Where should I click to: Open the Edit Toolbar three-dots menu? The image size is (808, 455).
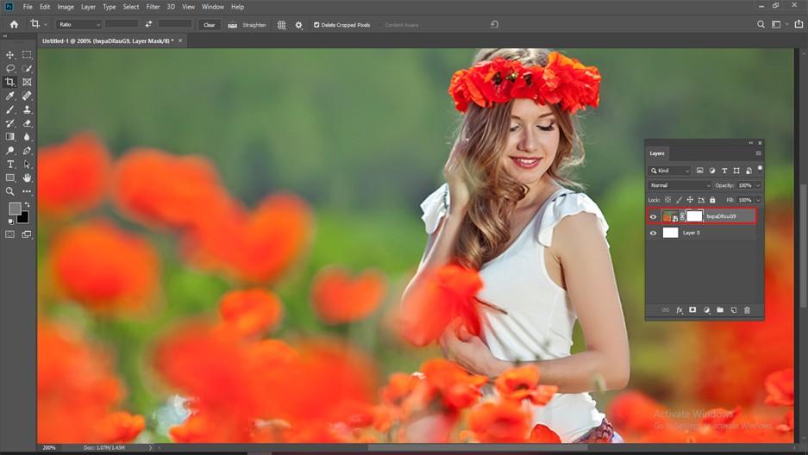coord(27,191)
